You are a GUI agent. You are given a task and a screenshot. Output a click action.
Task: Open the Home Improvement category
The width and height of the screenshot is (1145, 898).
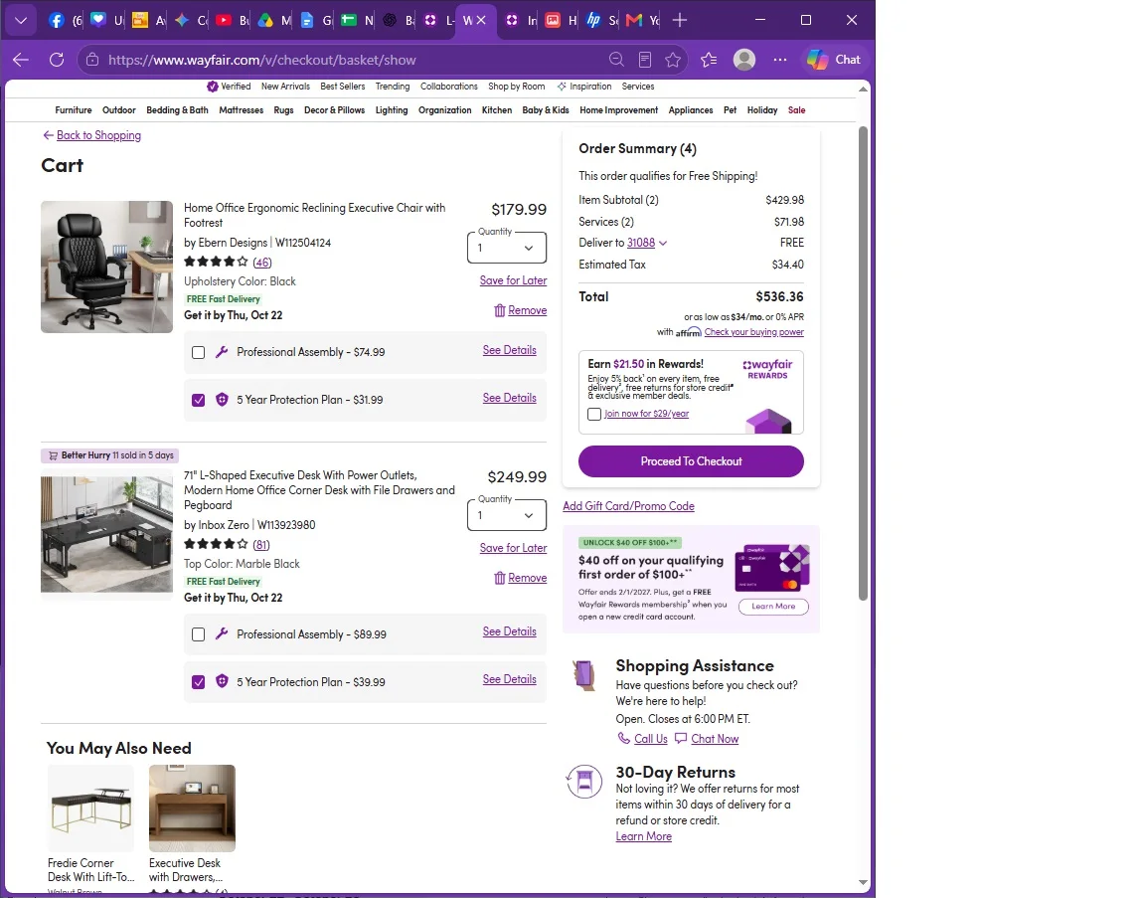(x=618, y=110)
